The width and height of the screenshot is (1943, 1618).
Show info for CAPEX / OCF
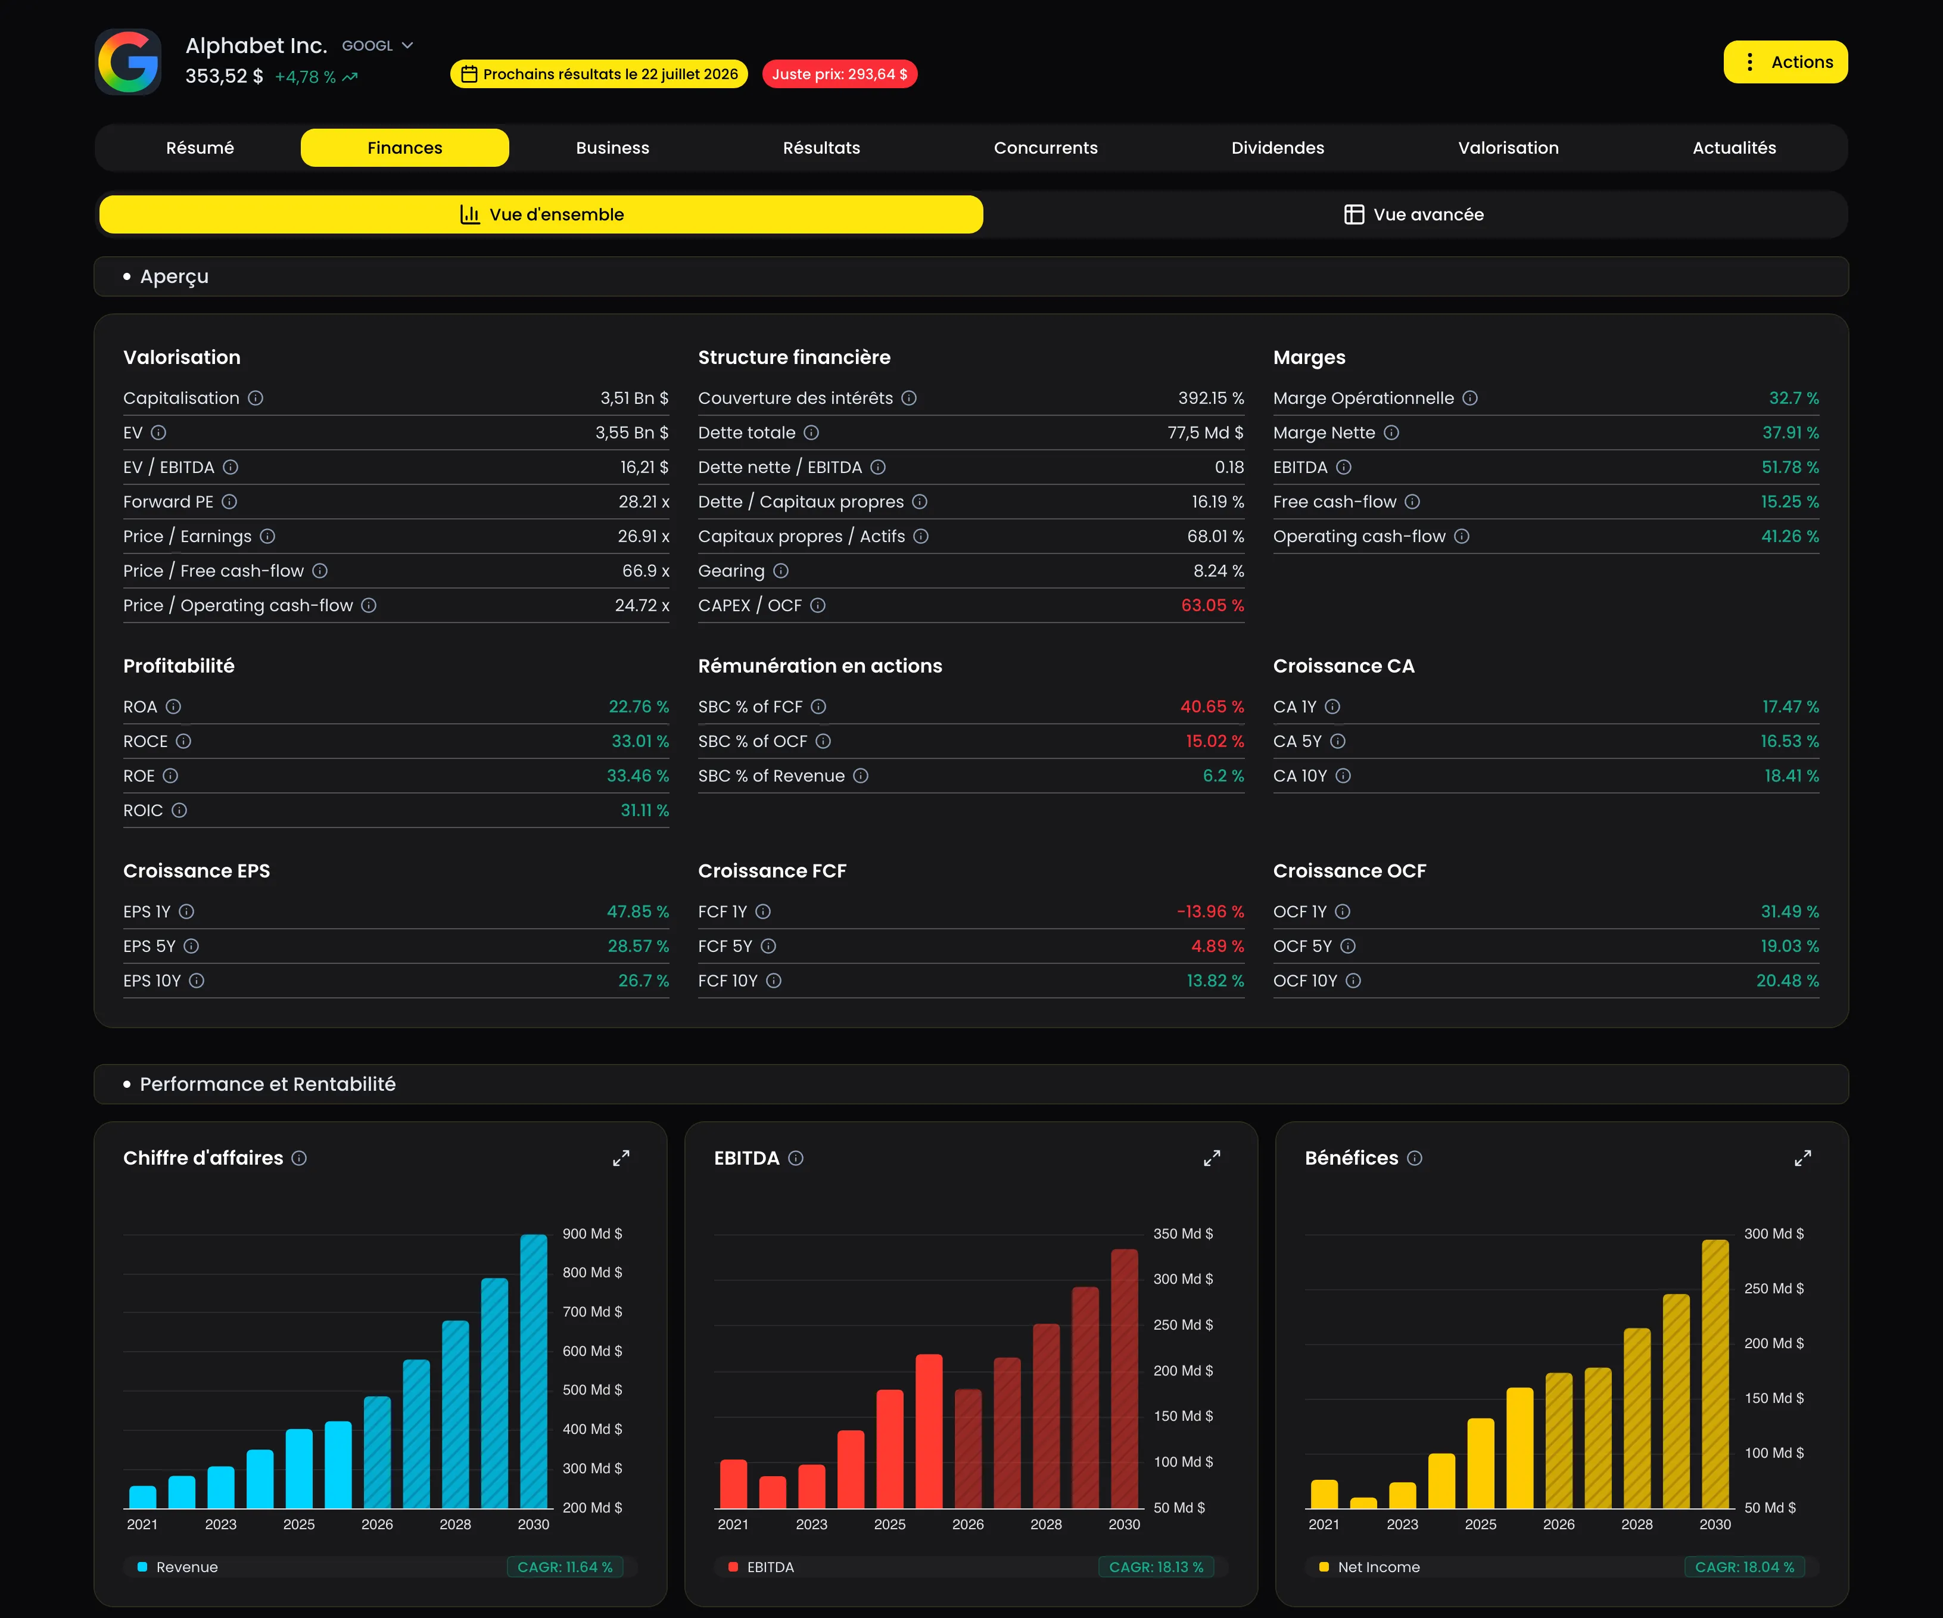tap(818, 605)
